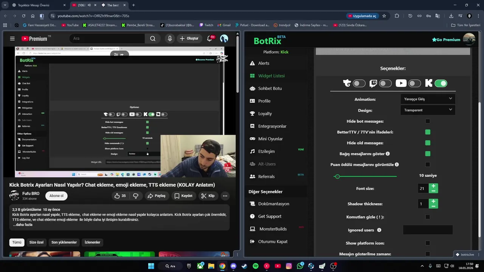Screen dimensions: 484x272
Task: Click Go Premium link in BotRix
Action: tap(446, 40)
